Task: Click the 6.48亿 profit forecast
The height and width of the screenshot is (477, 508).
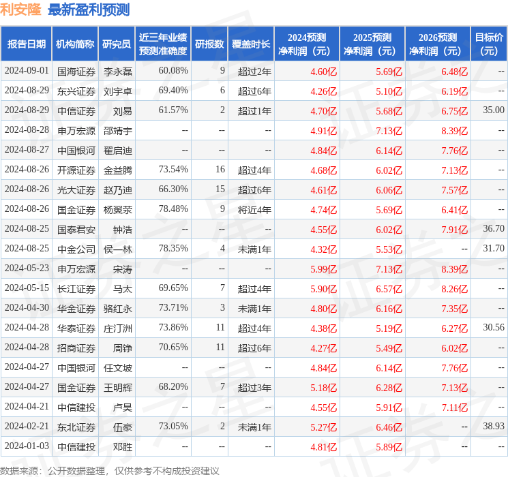Action: point(455,72)
